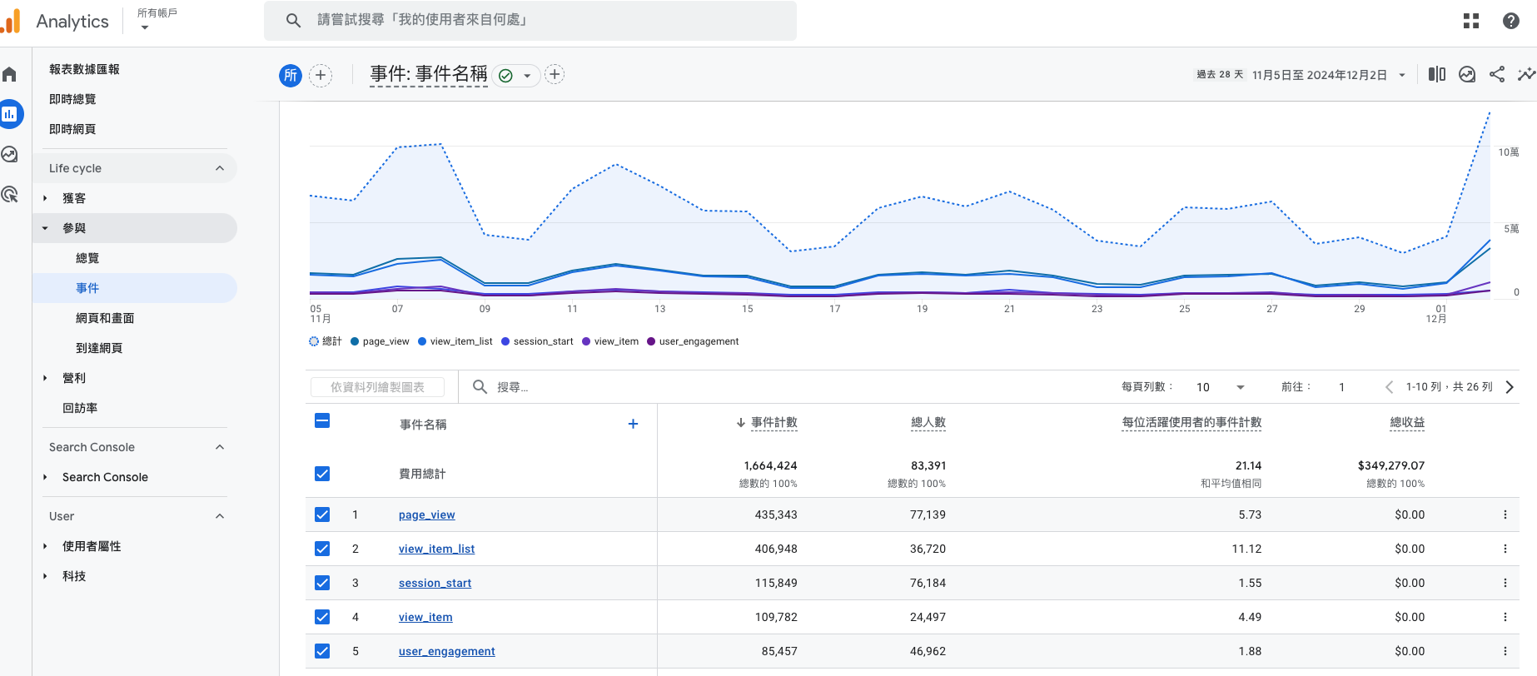
Task: Share this report via share icon
Action: click(x=1497, y=74)
